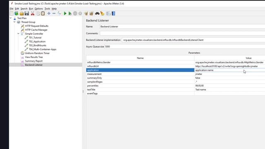This screenshot has width=265, height=149.
Task: Open the File menu
Action: tap(12, 9)
